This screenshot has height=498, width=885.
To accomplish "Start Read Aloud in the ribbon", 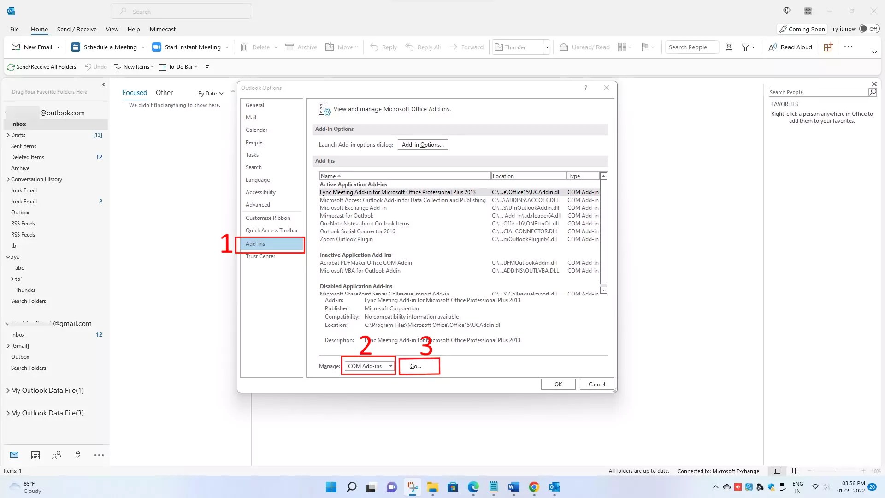I will [x=790, y=47].
